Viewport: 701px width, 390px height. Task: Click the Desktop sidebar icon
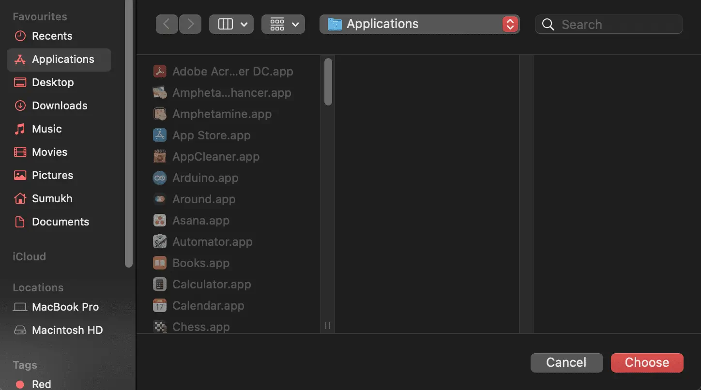[x=20, y=83]
